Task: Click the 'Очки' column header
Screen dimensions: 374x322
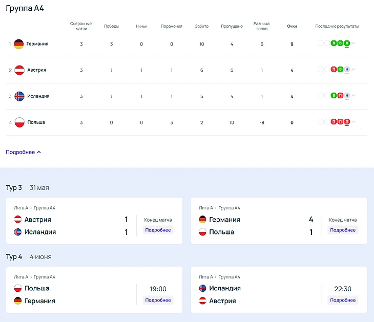Action: tap(292, 26)
